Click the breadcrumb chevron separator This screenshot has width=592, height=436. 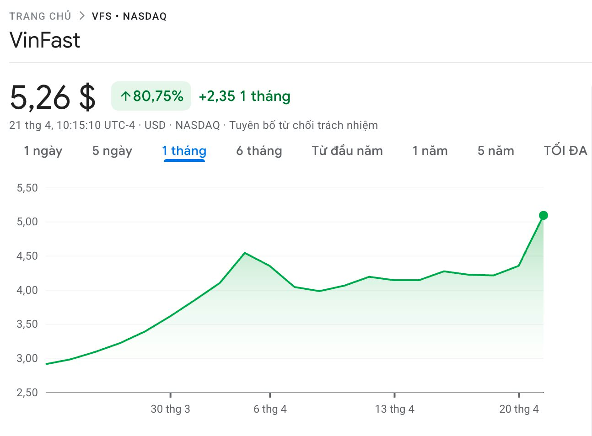pos(82,16)
